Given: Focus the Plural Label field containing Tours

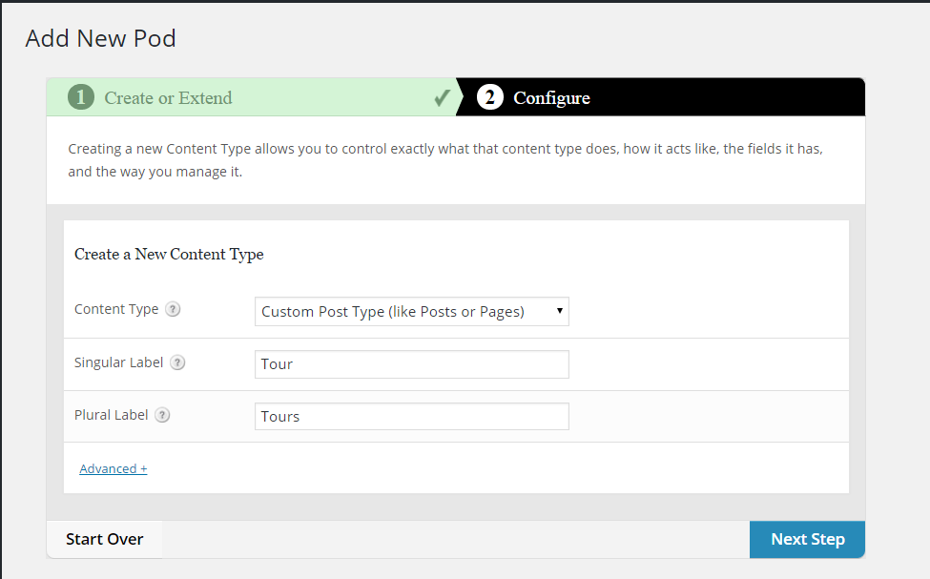Looking at the screenshot, I should click(x=411, y=416).
